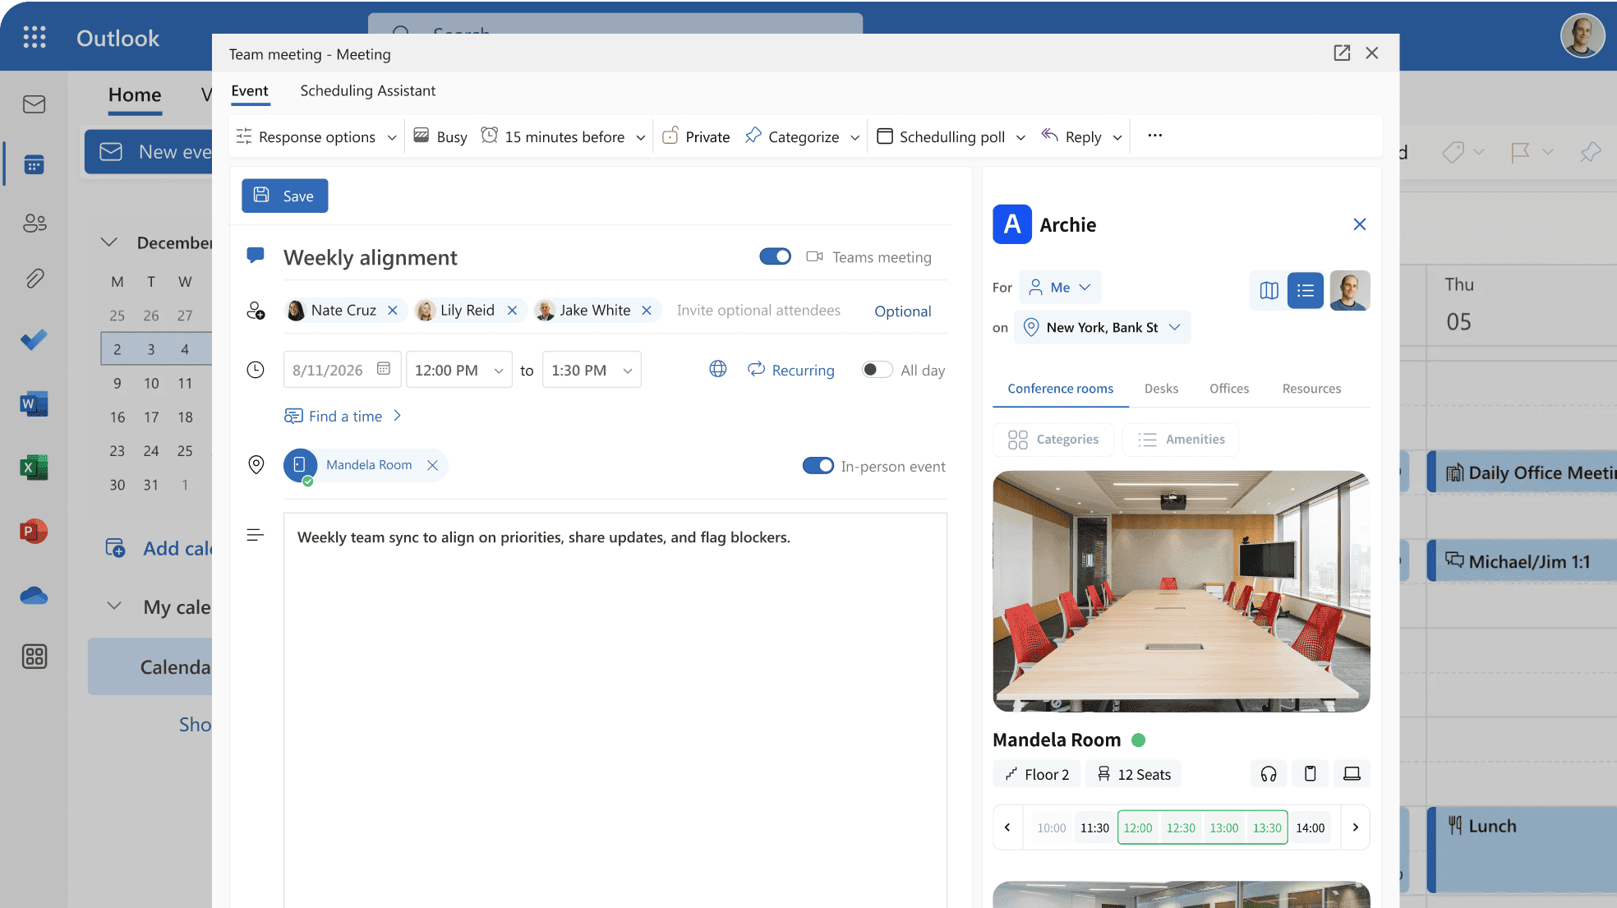
Task: Click the date picker calendar icon
Action: pos(384,369)
